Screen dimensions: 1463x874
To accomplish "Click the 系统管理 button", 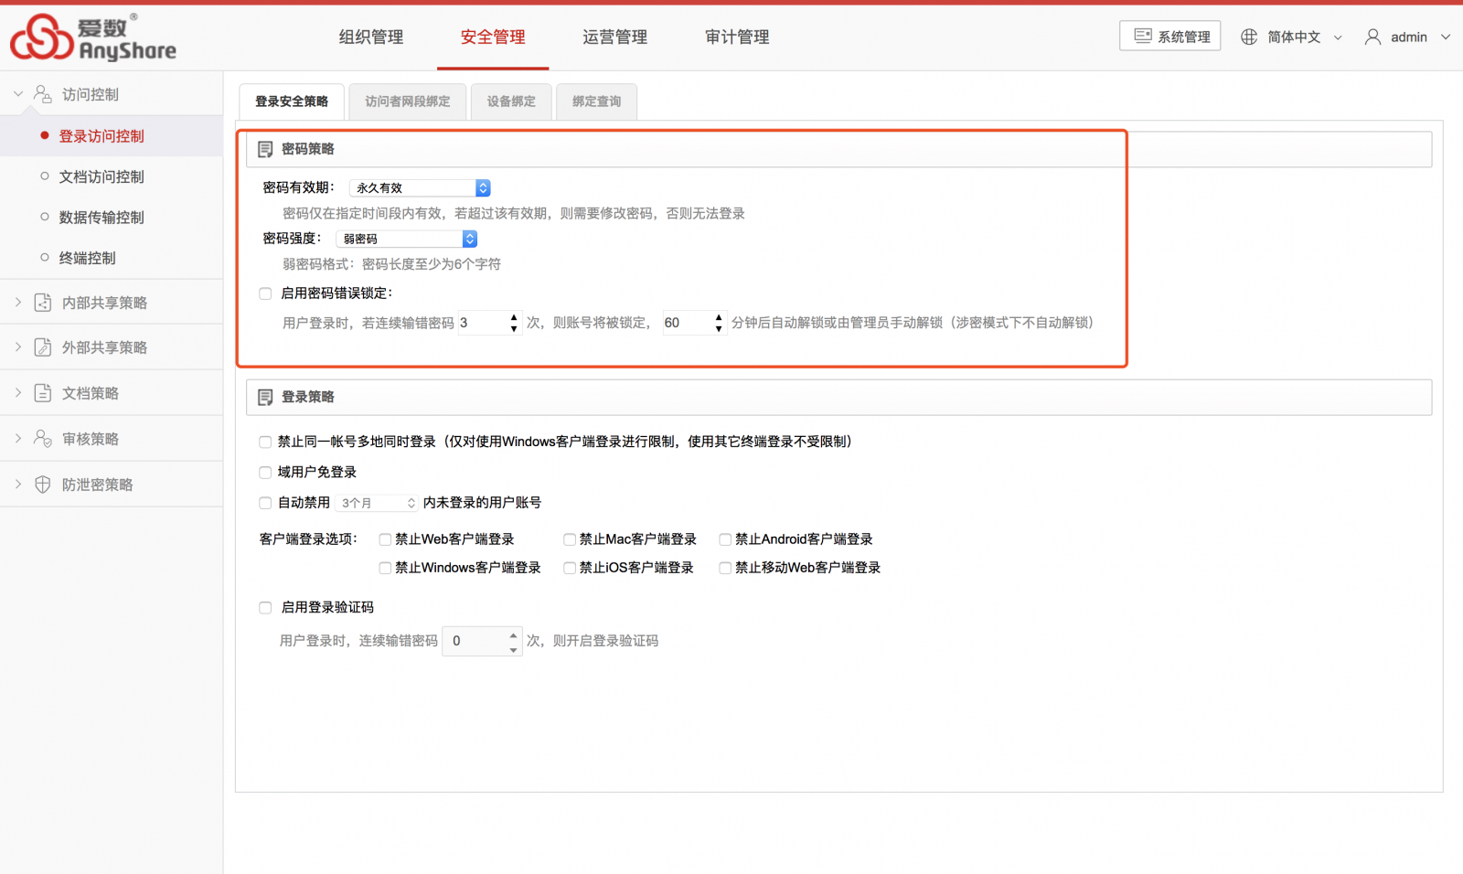I will point(1170,37).
